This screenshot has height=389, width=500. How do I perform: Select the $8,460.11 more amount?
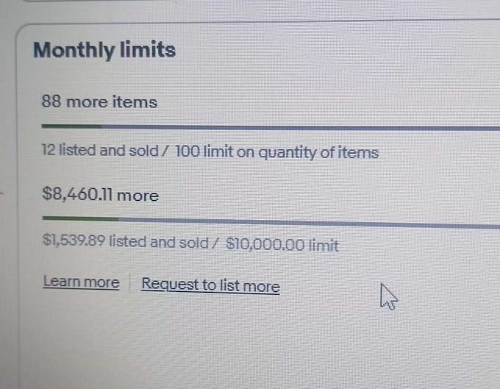tap(101, 194)
